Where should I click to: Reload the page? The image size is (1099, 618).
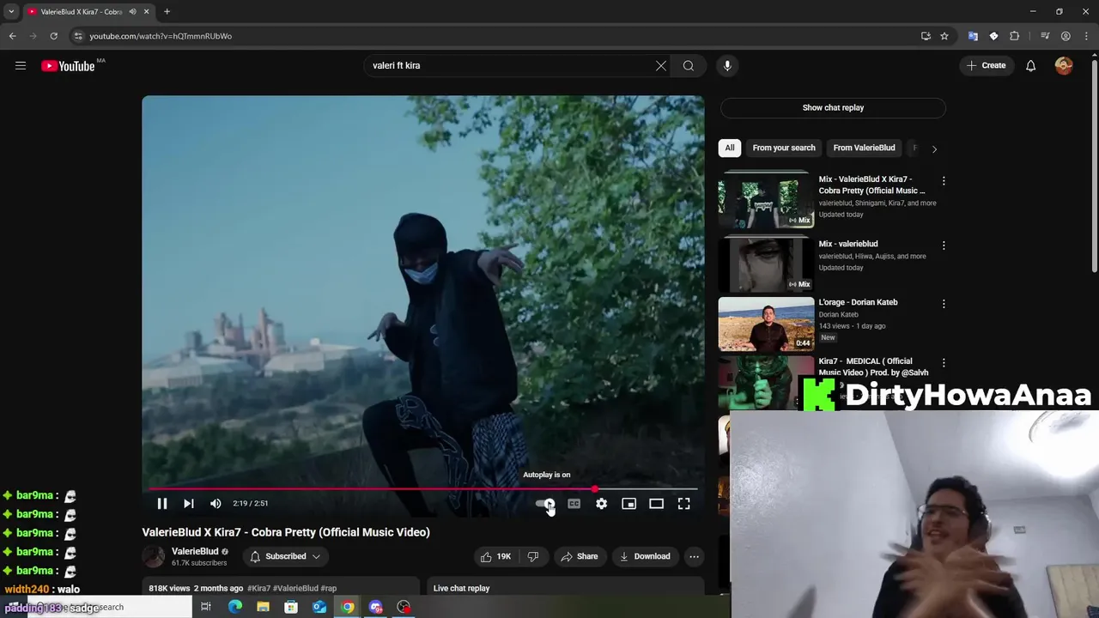53,36
